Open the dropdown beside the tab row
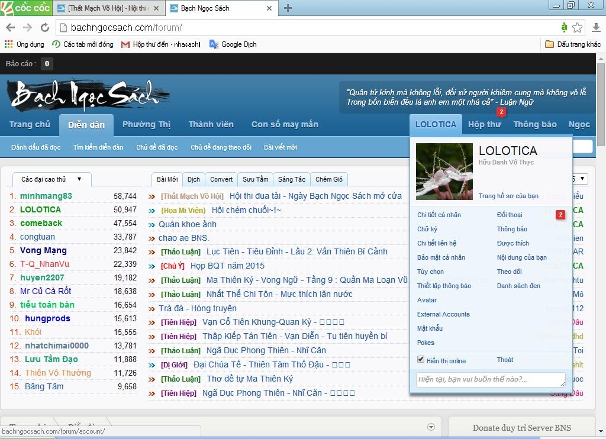 (582, 179)
